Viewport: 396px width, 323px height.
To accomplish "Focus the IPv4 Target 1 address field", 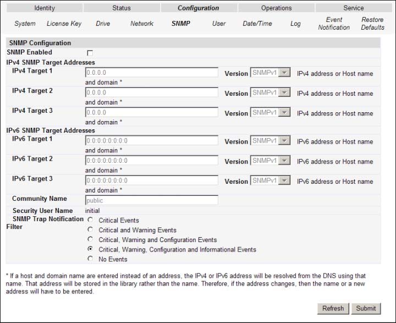I will (x=152, y=73).
